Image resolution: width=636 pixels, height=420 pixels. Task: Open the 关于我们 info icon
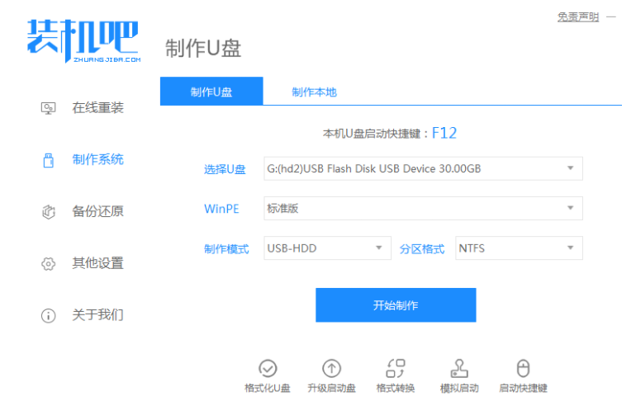tap(48, 315)
